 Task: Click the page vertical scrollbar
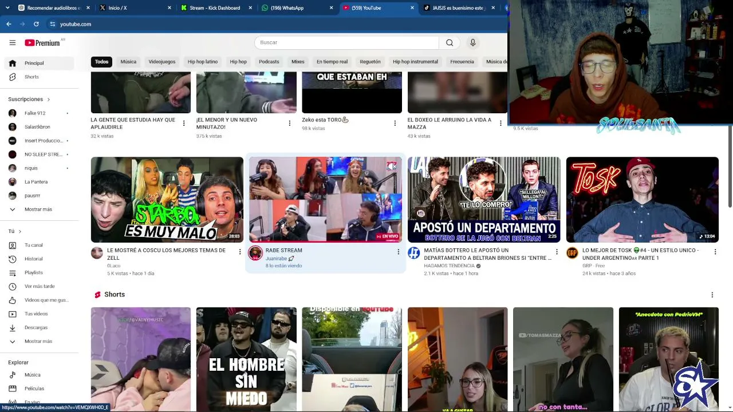730,166
